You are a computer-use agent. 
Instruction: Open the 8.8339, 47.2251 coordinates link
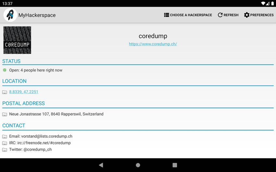pos(24,92)
